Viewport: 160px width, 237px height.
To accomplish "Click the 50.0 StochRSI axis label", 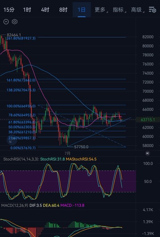I will point(148,182).
